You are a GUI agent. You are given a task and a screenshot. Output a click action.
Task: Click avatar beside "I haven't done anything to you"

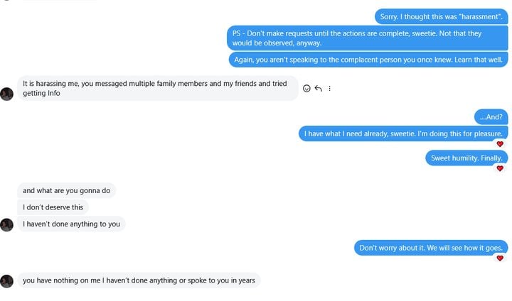[x=7, y=224]
